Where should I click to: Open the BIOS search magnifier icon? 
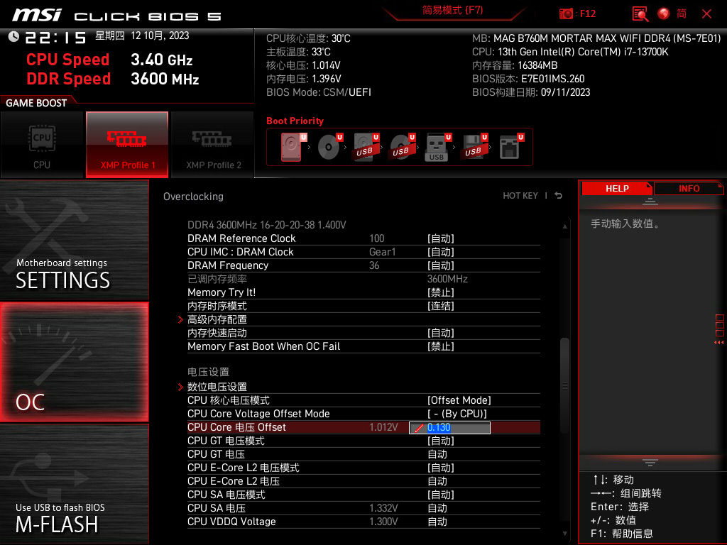pos(640,13)
